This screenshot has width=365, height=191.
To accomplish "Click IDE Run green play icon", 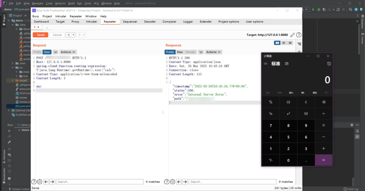I will tap(313, 10).
